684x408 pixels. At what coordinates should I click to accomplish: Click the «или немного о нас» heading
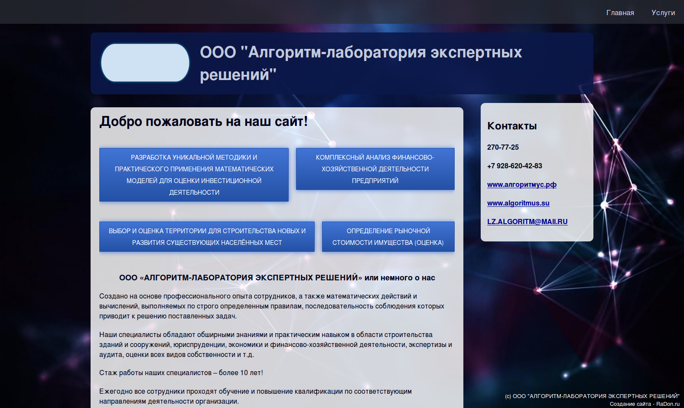pyautogui.click(x=277, y=278)
